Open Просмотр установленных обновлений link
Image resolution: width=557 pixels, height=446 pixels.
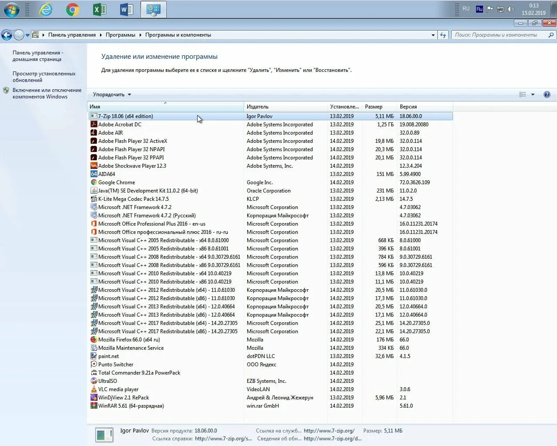(x=44, y=77)
